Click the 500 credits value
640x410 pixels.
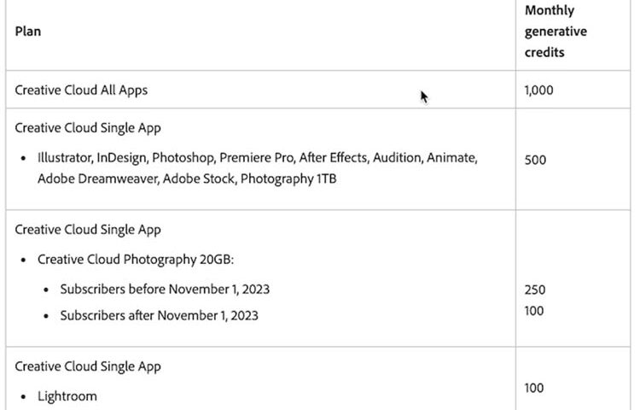pyautogui.click(x=535, y=160)
